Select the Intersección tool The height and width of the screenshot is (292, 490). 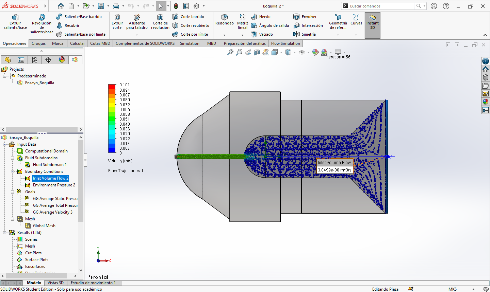click(x=308, y=25)
